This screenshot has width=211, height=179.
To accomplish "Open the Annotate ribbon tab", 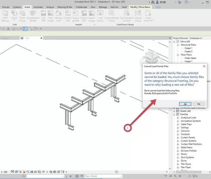I will point(38,7).
